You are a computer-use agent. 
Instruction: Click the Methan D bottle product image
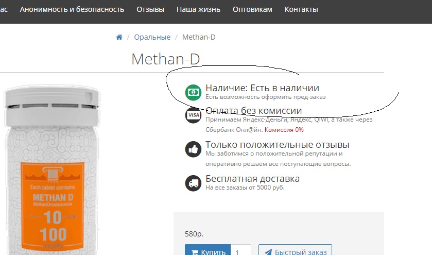tap(53, 175)
